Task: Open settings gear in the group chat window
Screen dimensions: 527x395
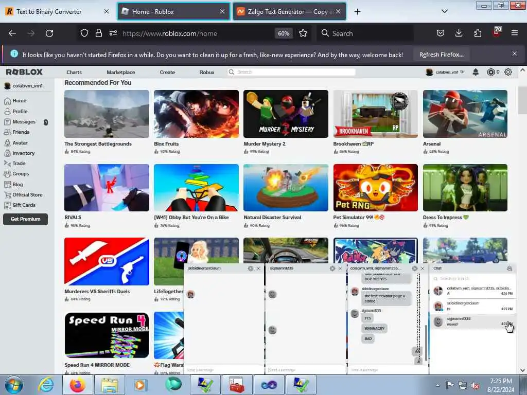Action: click(x=414, y=268)
